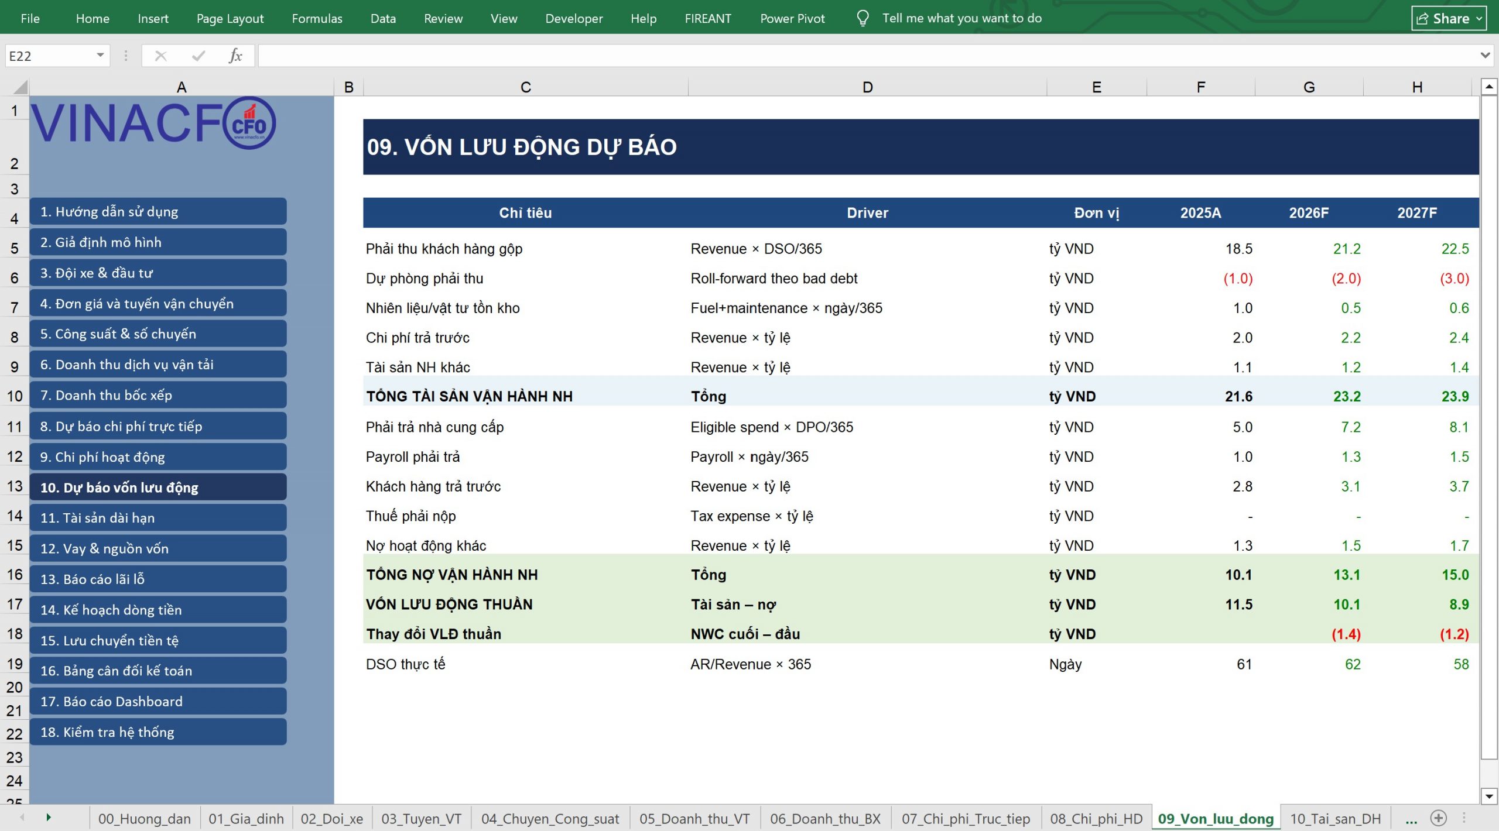Expand the formula bar chevron

(1485, 56)
